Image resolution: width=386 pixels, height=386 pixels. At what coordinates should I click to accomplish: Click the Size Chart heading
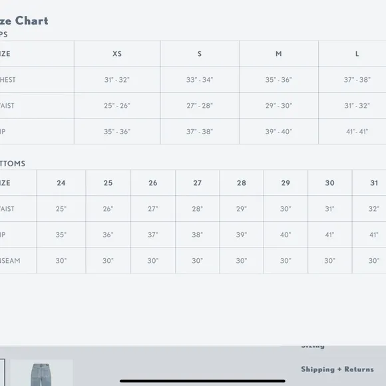click(24, 21)
